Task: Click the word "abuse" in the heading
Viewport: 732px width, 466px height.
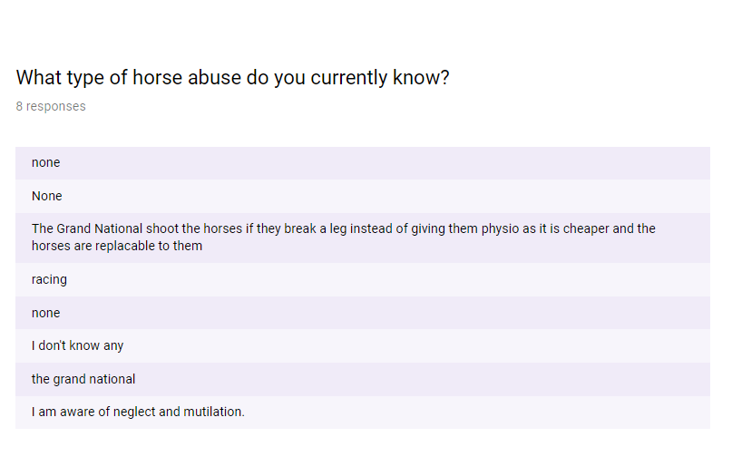Action: pos(213,78)
